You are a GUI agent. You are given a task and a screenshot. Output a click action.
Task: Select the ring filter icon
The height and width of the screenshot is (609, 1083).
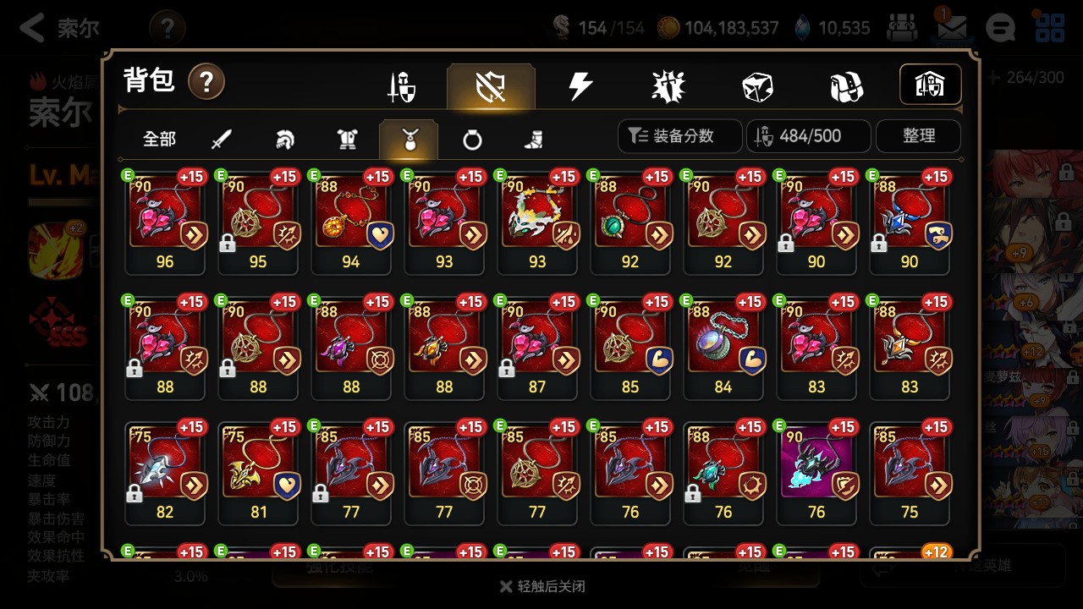(472, 140)
